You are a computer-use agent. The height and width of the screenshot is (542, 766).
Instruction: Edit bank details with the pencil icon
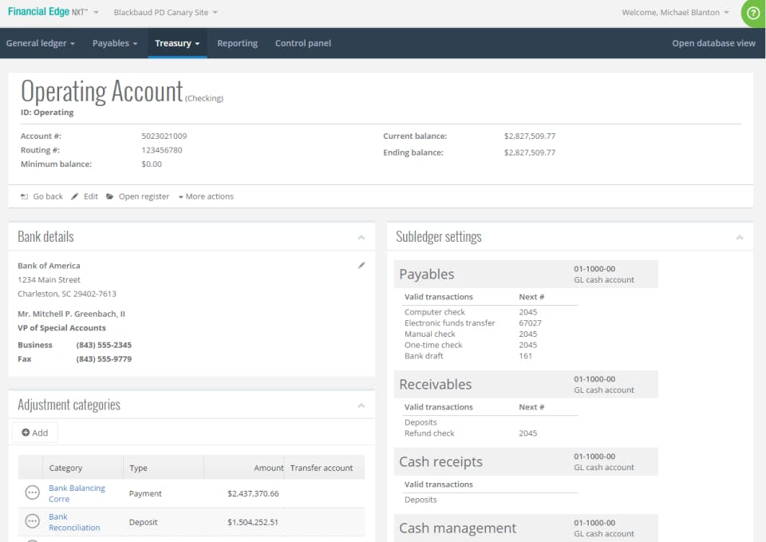(361, 265)
